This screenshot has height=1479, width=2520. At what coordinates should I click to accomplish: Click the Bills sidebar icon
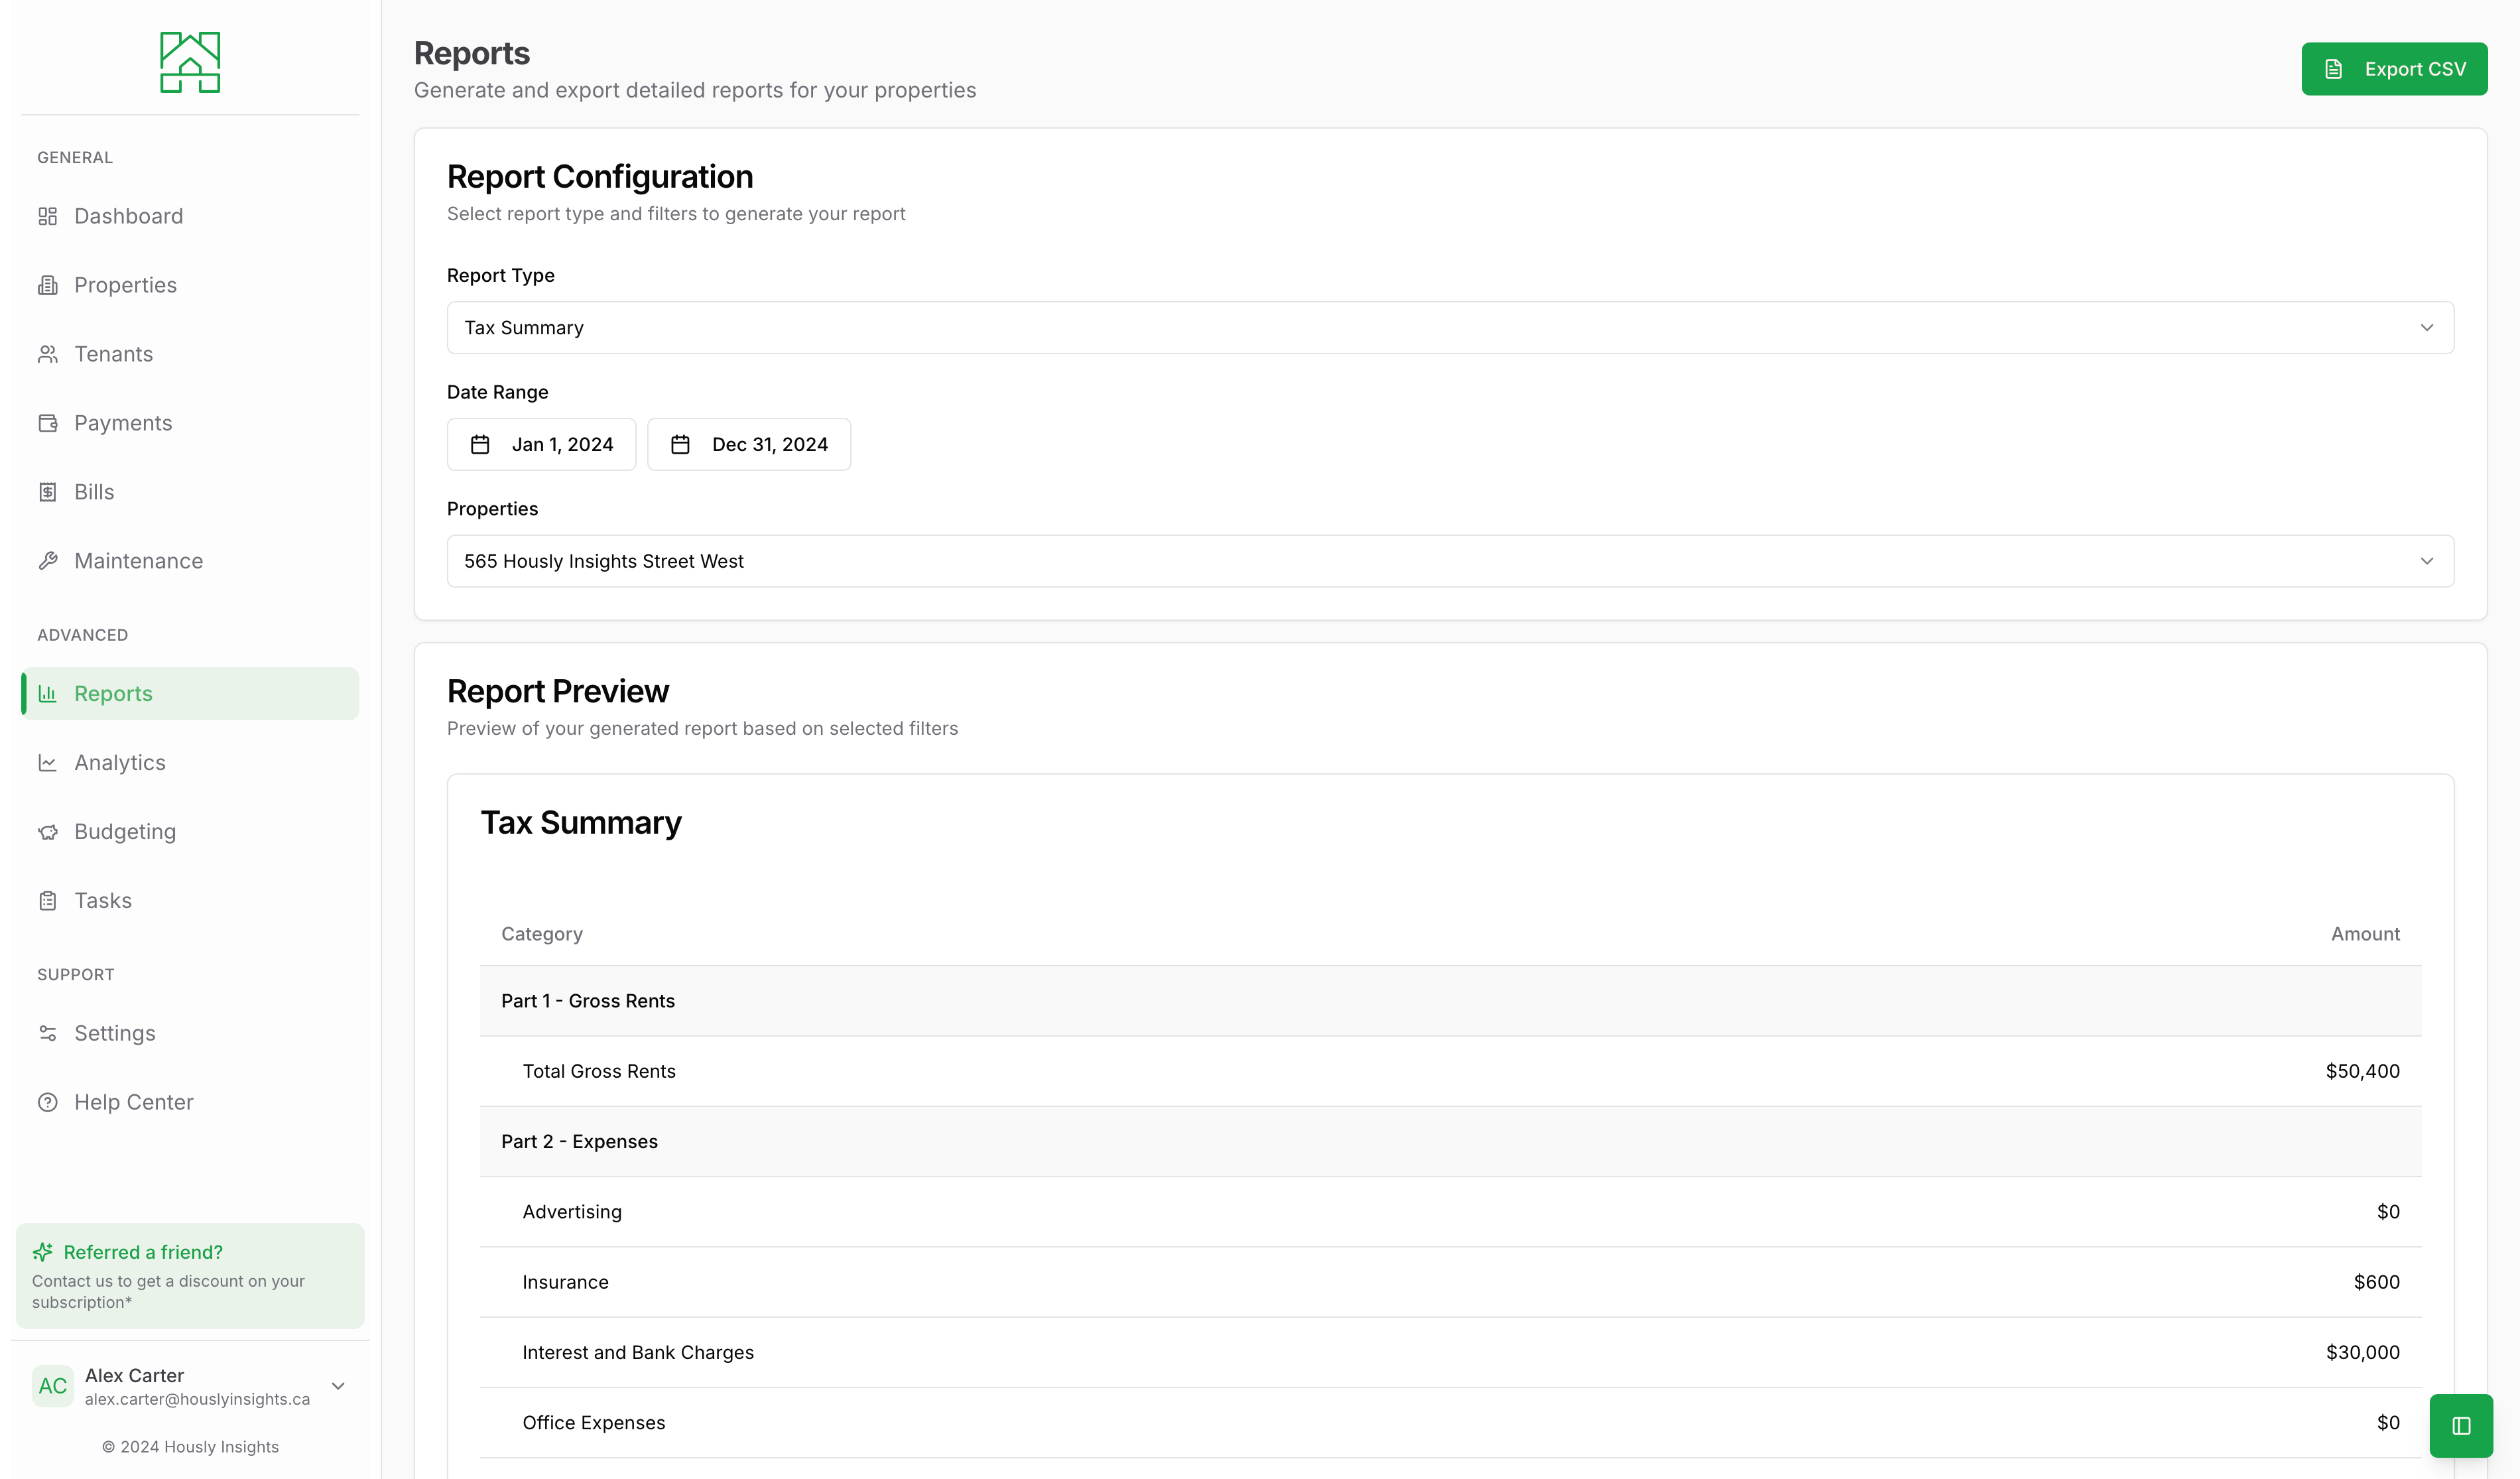48,491
